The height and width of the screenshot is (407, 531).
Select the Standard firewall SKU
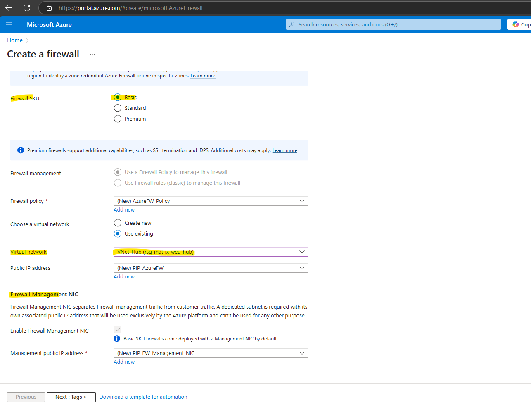pyautogui.click(x=118, y=108)
